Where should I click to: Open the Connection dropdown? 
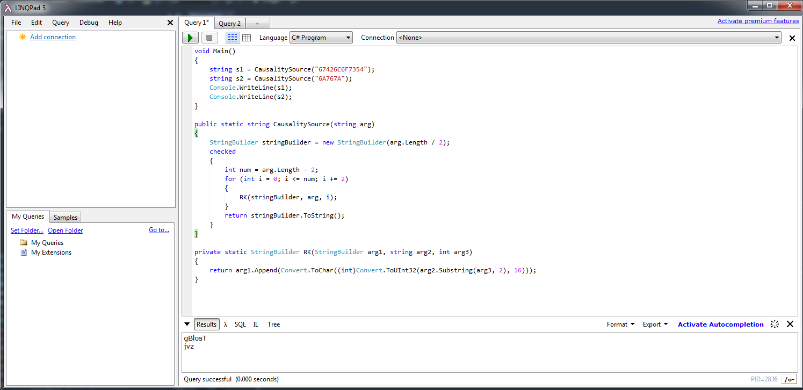(589, 38)
